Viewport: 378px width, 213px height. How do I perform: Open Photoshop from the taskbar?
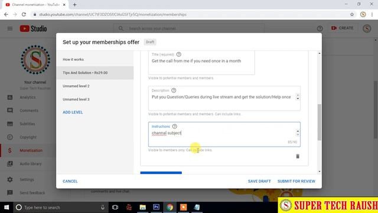point(156,207)
